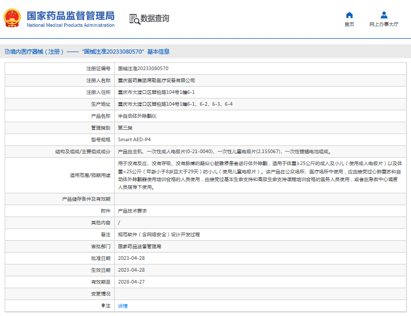
Task: Click the 首页 text label
Action: click(349, 24)
